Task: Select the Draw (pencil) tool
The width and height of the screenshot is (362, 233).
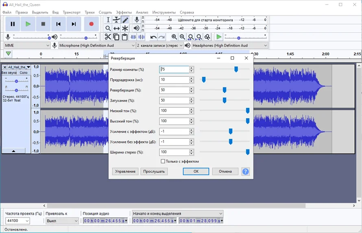Action: pyautogui.click(x=125, y=19)
